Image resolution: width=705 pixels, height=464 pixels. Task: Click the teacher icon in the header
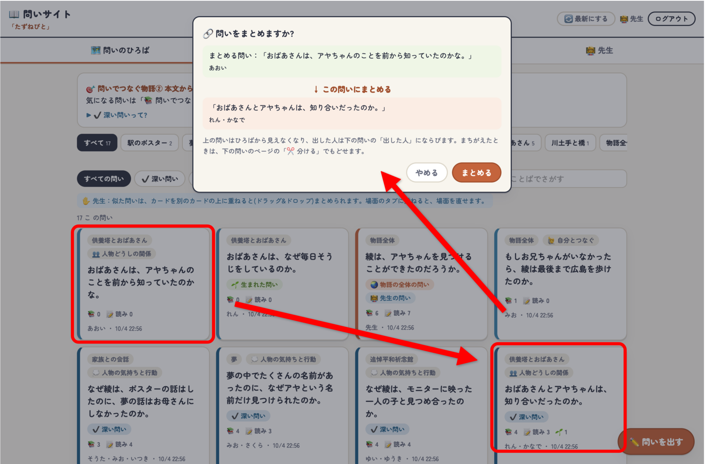pos(624,19)
